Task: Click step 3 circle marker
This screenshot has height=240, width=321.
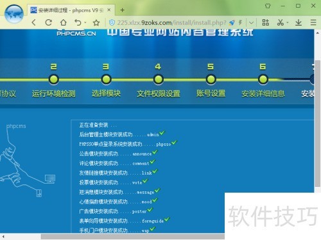Action: (106, 79)
